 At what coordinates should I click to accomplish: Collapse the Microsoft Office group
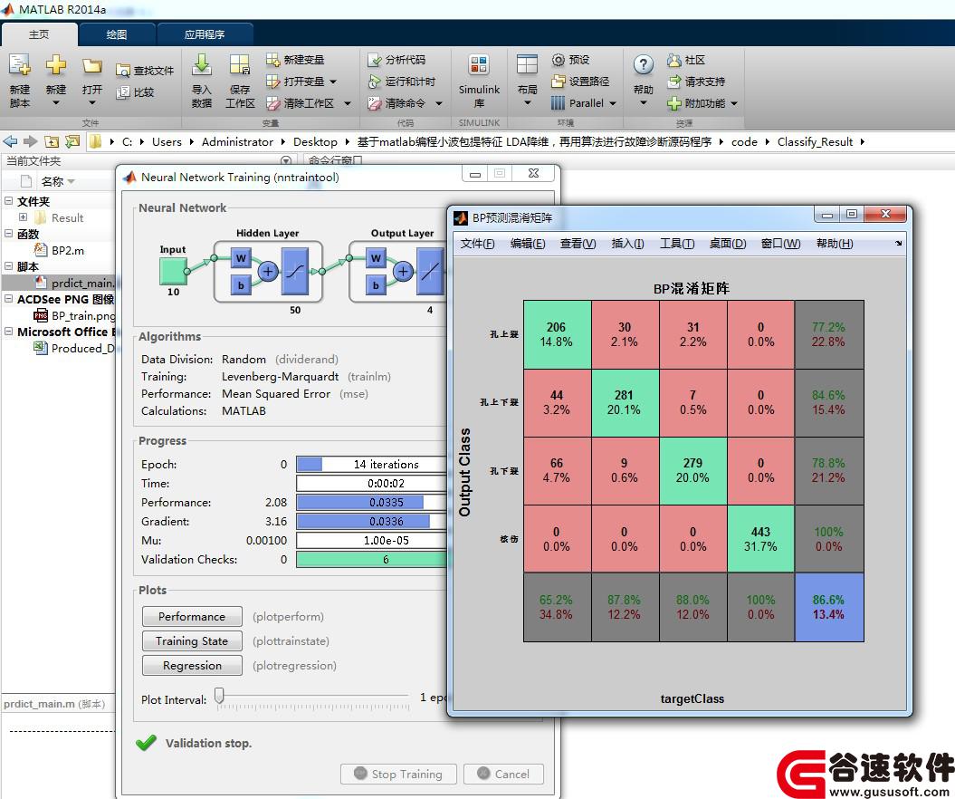[8, 332]
